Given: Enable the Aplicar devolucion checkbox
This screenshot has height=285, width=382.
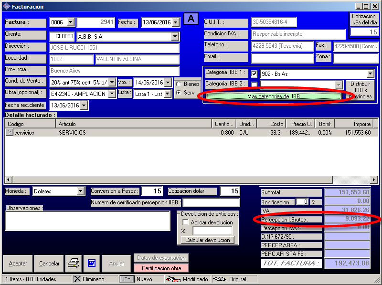Looking at the screenshot, I should coord(185,222).
